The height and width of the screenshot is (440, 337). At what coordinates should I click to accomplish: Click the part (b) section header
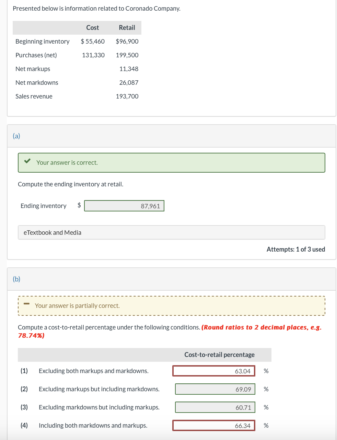tap(16, 279)
